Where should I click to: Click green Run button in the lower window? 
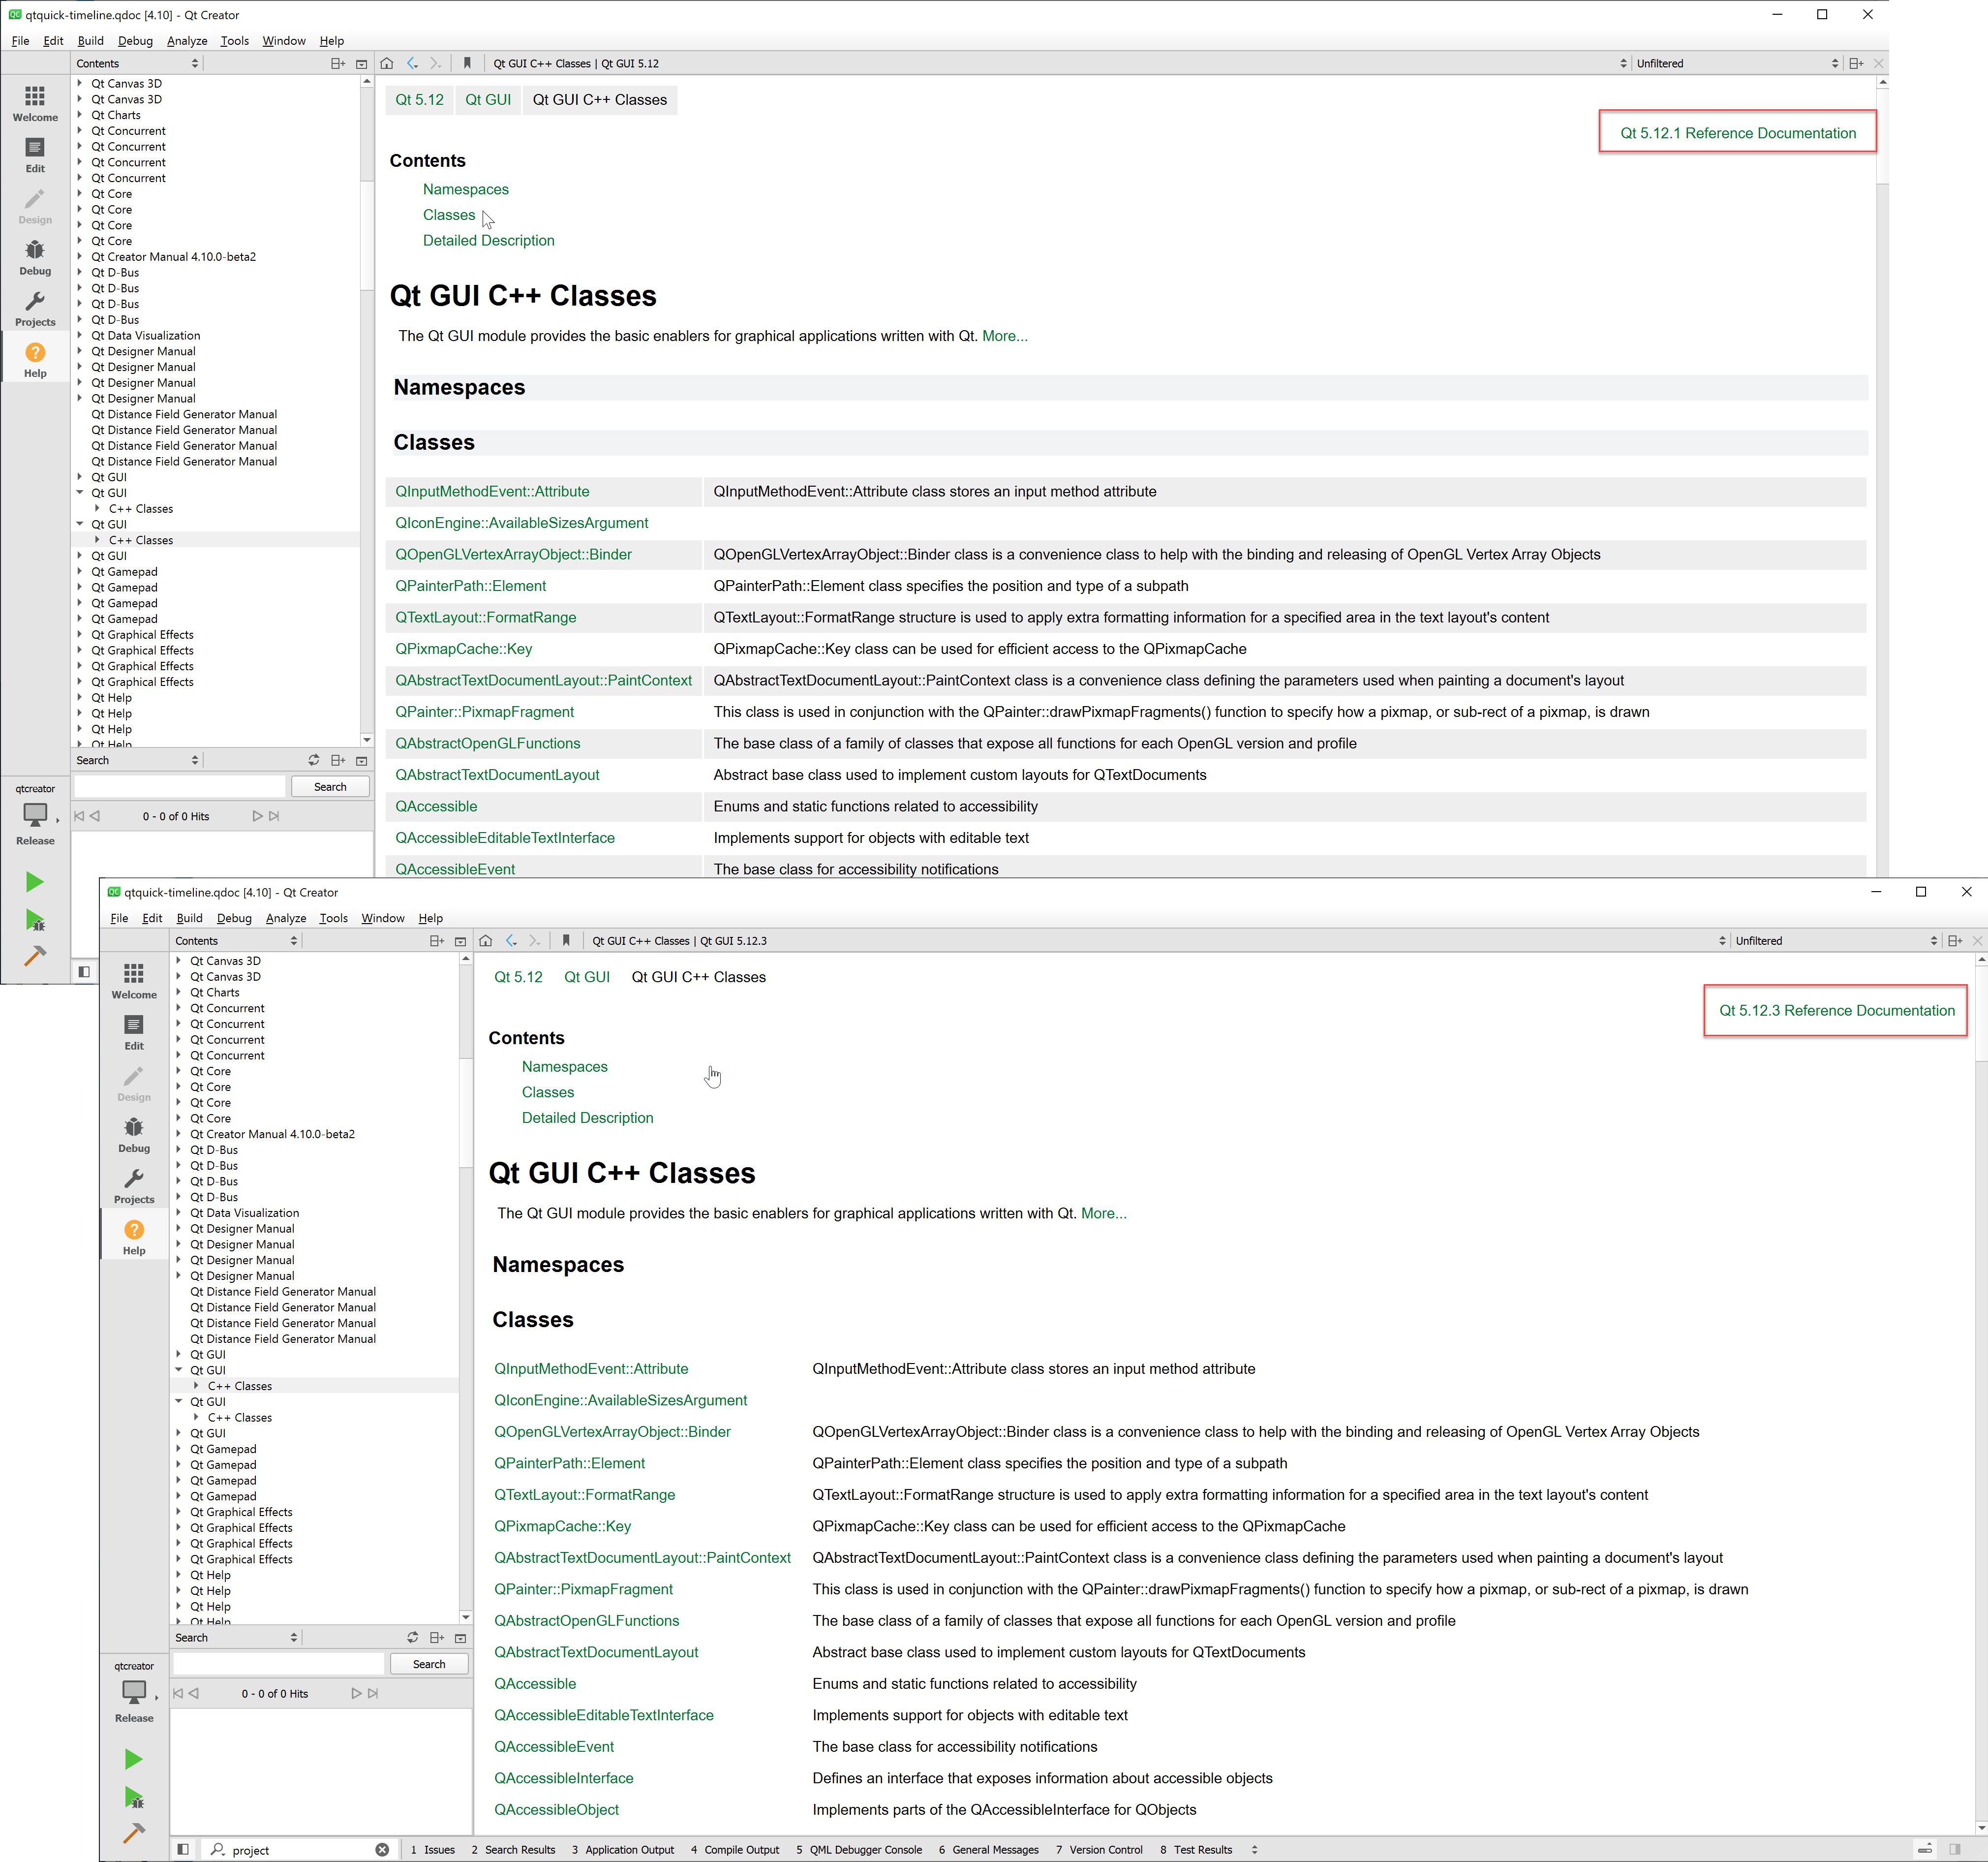pyautogui.click(x=134, y=1759)
